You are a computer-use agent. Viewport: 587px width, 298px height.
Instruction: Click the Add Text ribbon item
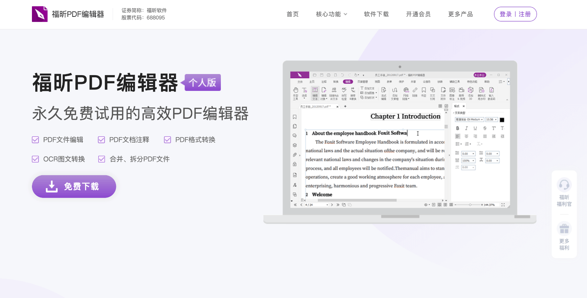pos(368,88)
